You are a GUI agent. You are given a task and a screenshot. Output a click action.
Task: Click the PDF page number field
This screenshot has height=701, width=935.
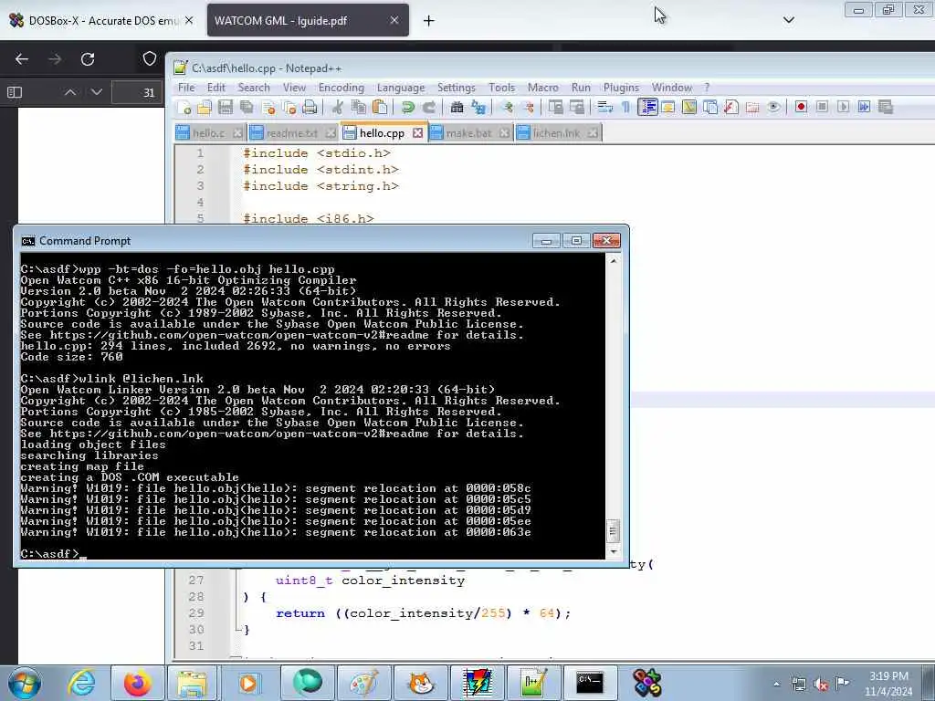point(137,92)
